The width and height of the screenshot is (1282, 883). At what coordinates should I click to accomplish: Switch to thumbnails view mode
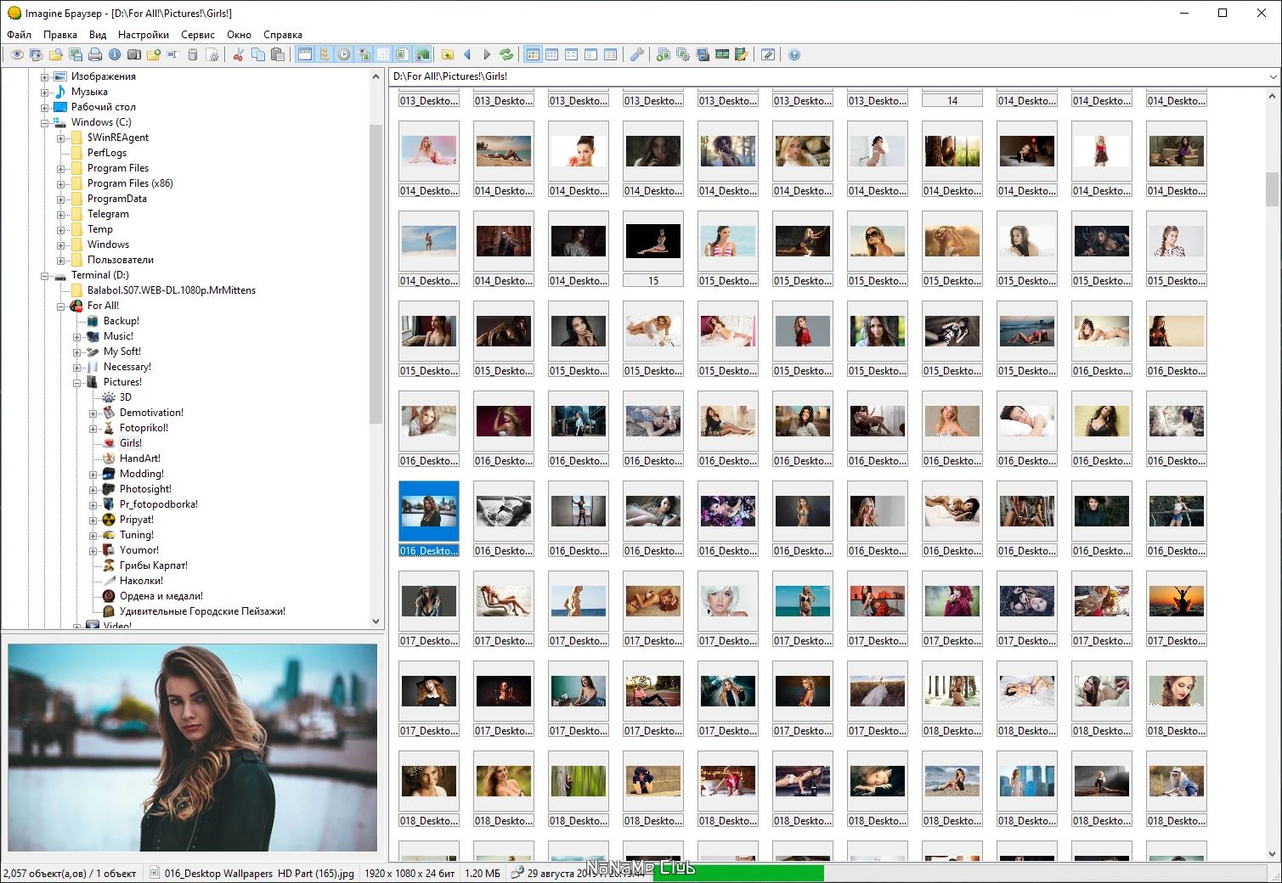[x=533, y=54]
